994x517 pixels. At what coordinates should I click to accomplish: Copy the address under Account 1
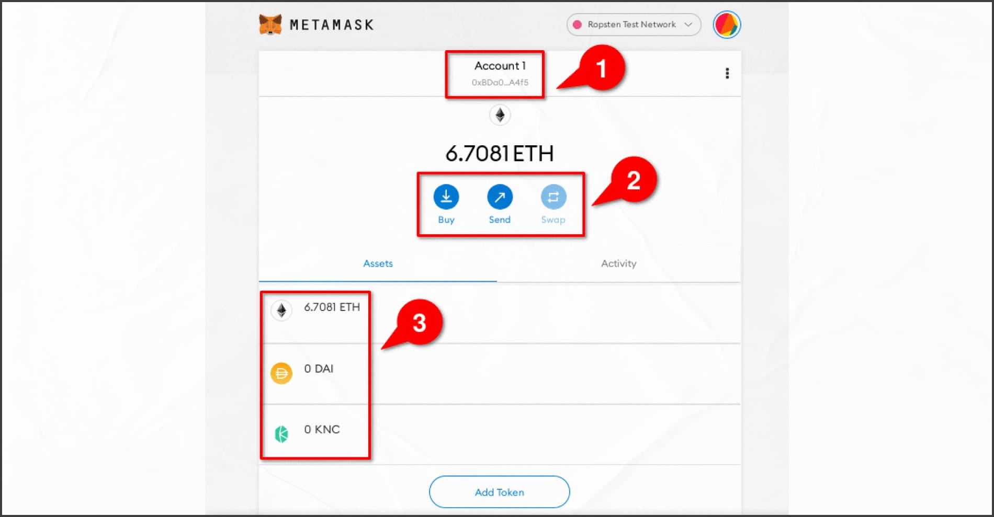500,83
